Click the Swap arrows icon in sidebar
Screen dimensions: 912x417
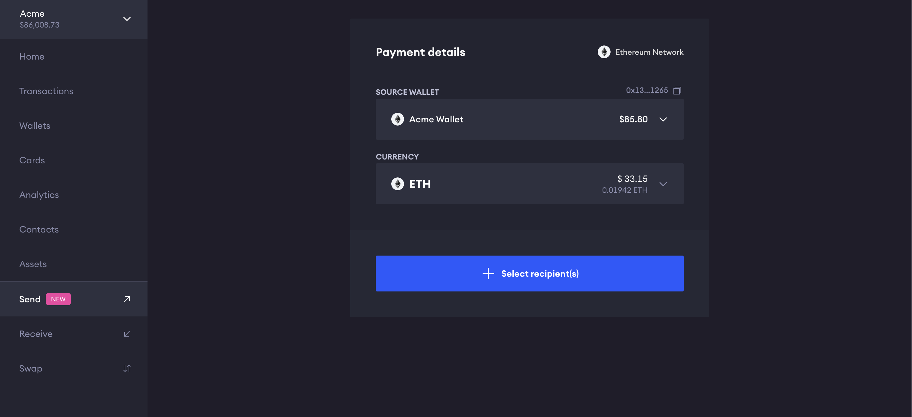click(x=127, y=369)
